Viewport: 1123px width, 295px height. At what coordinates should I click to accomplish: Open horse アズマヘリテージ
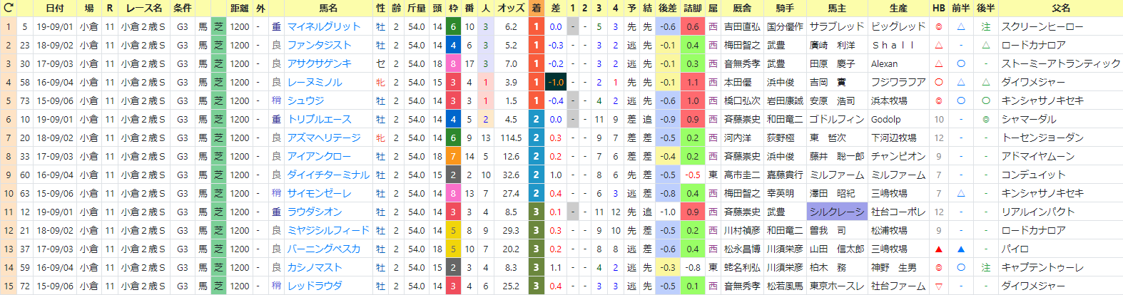tap(324, 138)
